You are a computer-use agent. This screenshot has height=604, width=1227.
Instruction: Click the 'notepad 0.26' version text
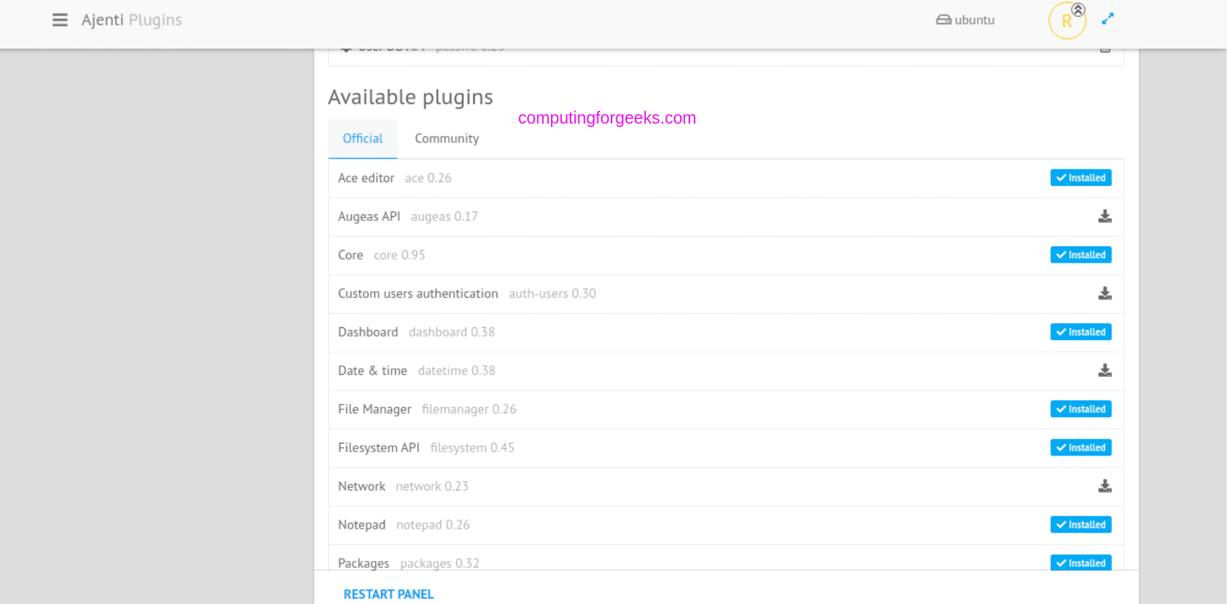433,525
